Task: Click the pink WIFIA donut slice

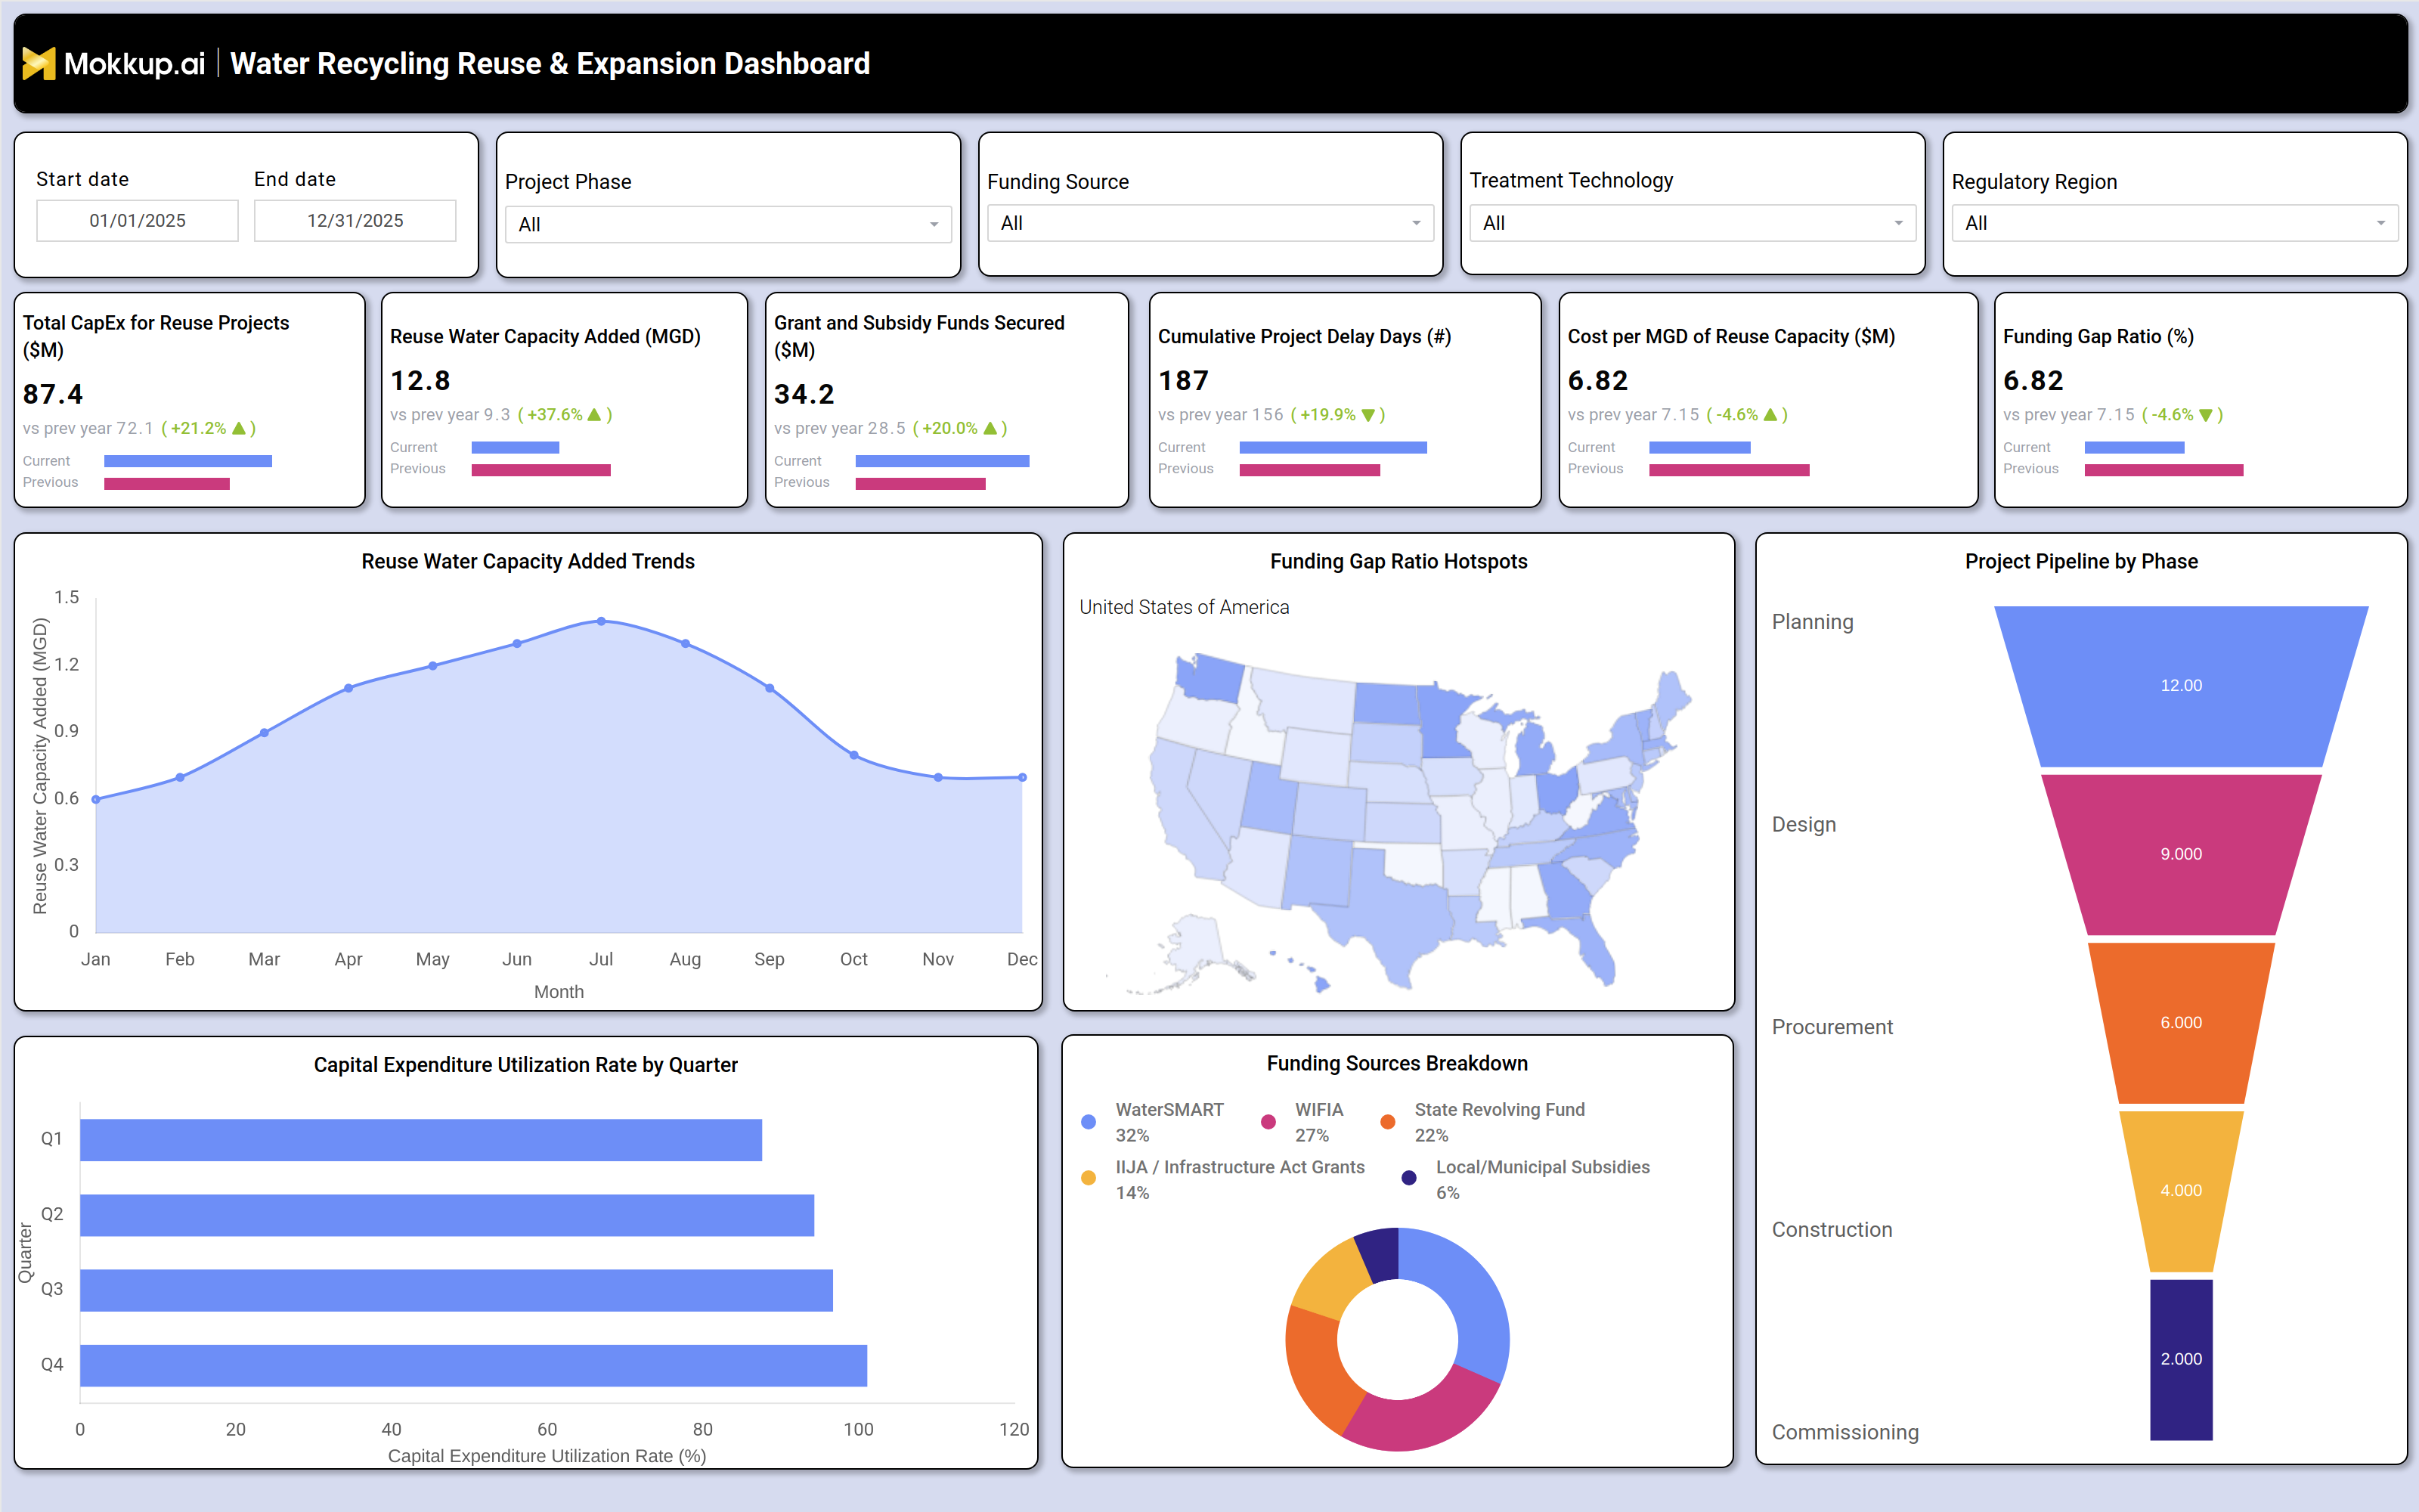Action: (1423, 1416)
